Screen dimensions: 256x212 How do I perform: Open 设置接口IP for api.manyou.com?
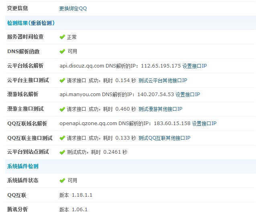(x=188, y=95)
